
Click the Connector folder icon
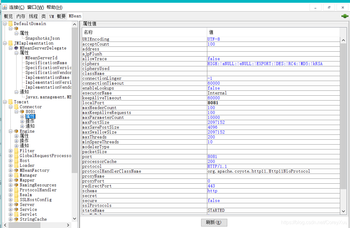(x=16, y=107)
